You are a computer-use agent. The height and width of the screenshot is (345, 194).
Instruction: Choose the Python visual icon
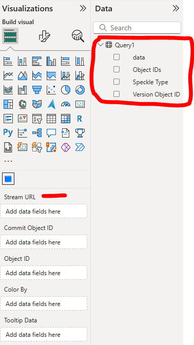(x=8, y=133)
